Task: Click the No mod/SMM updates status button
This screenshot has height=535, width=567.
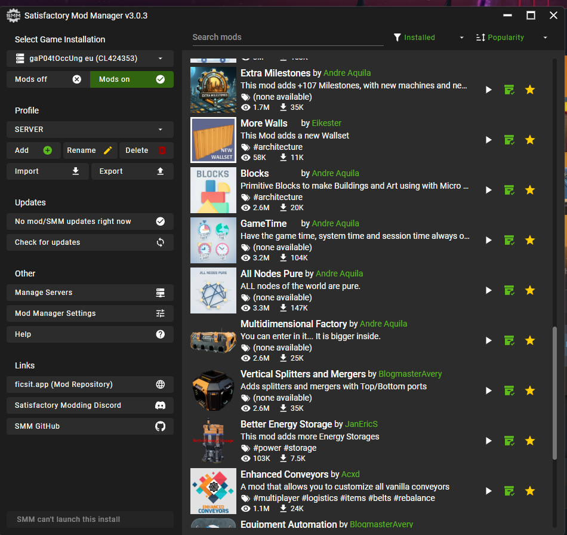Action: click(90, 222)
